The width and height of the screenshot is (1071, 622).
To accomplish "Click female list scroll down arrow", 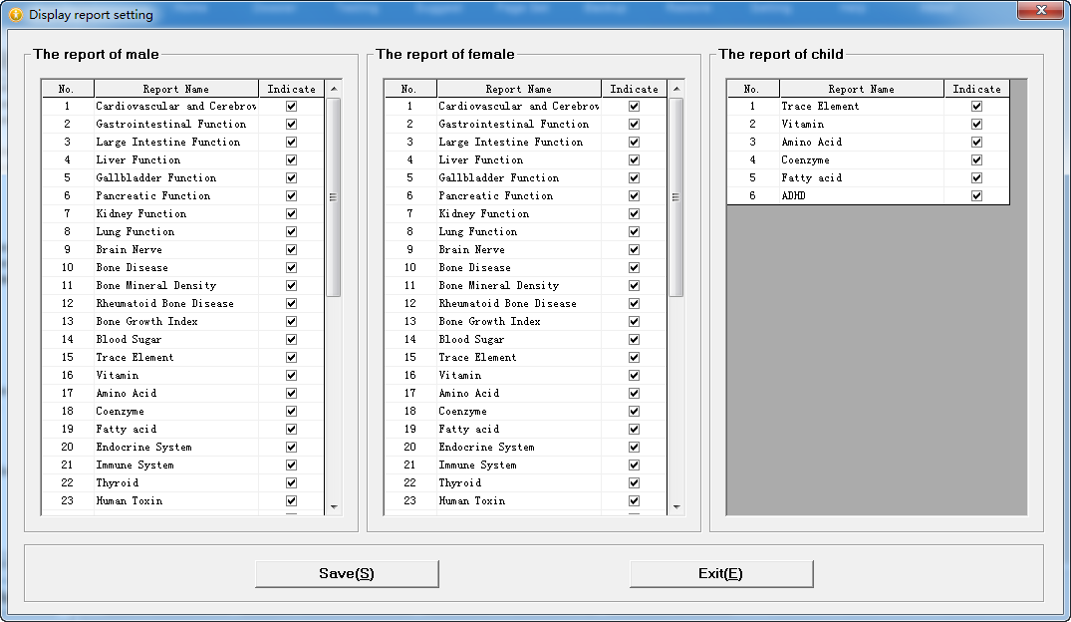I will [x=676, y=506].
